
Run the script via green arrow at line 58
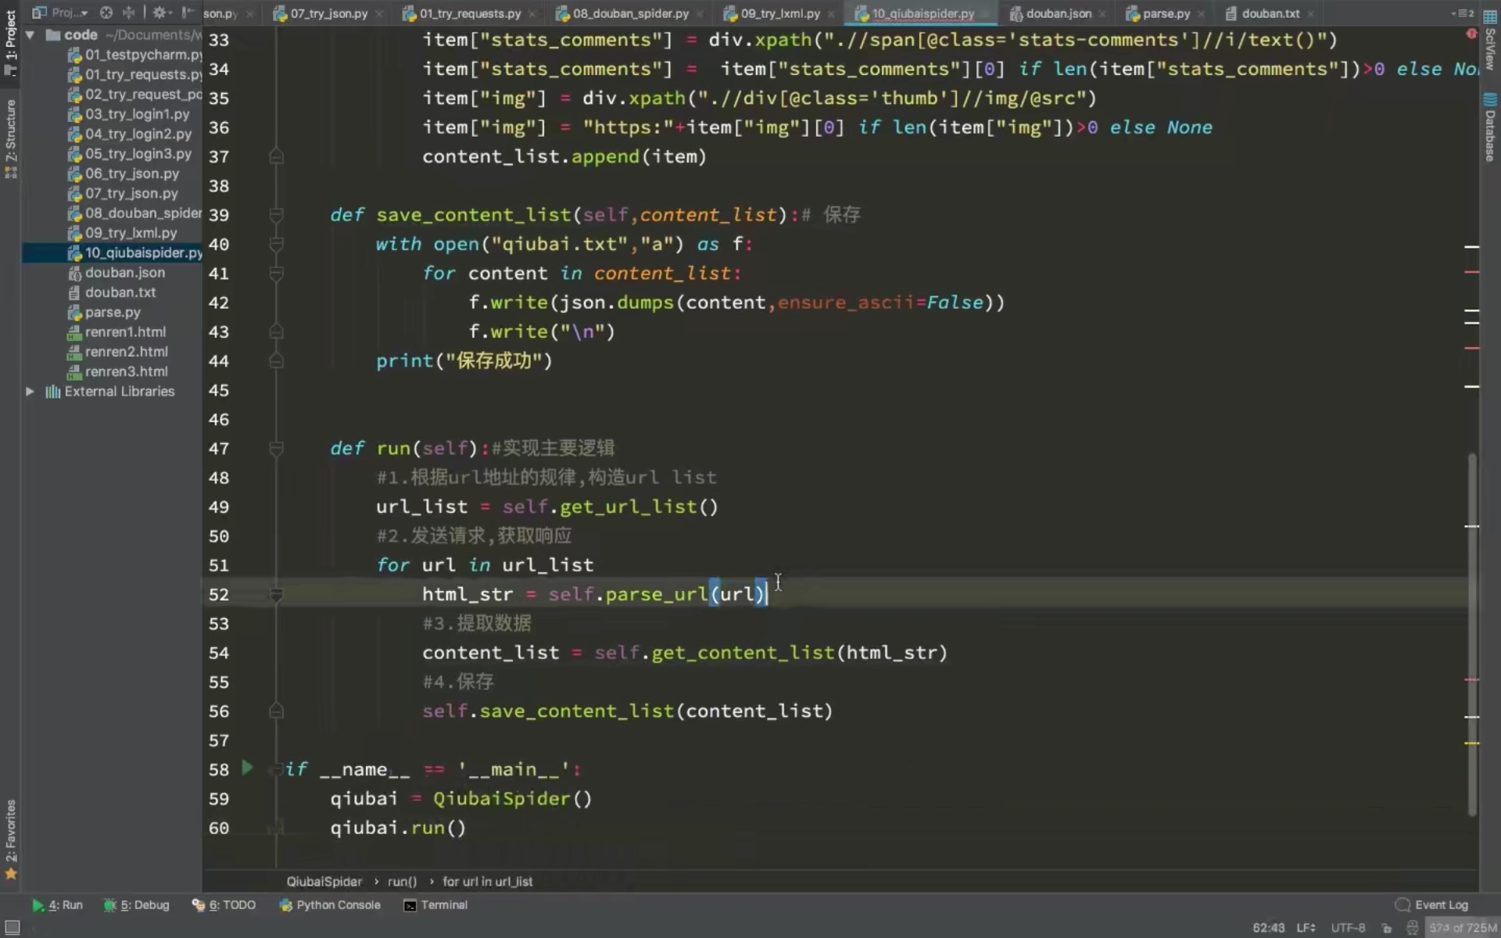248,769
